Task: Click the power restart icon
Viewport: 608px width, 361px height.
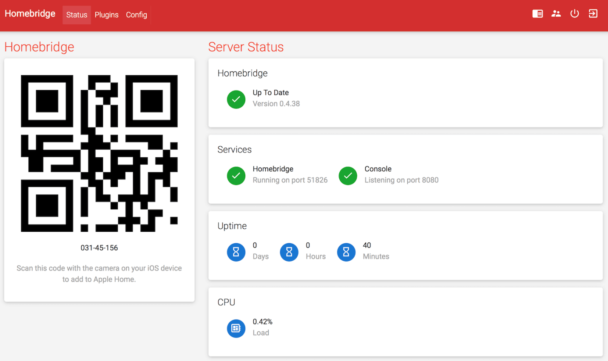Action: click(x=574, y=14)
